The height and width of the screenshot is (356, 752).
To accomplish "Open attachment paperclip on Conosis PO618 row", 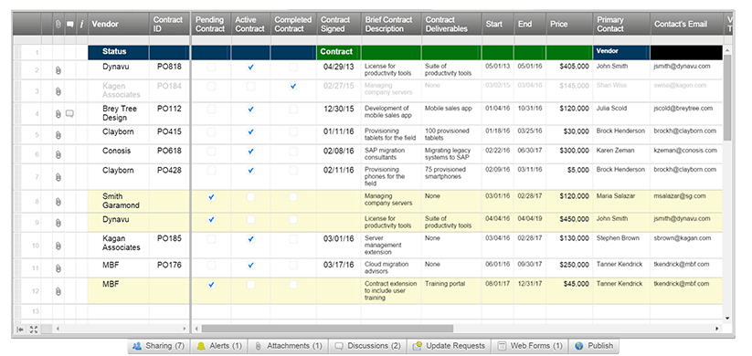I will pos(58,155).
